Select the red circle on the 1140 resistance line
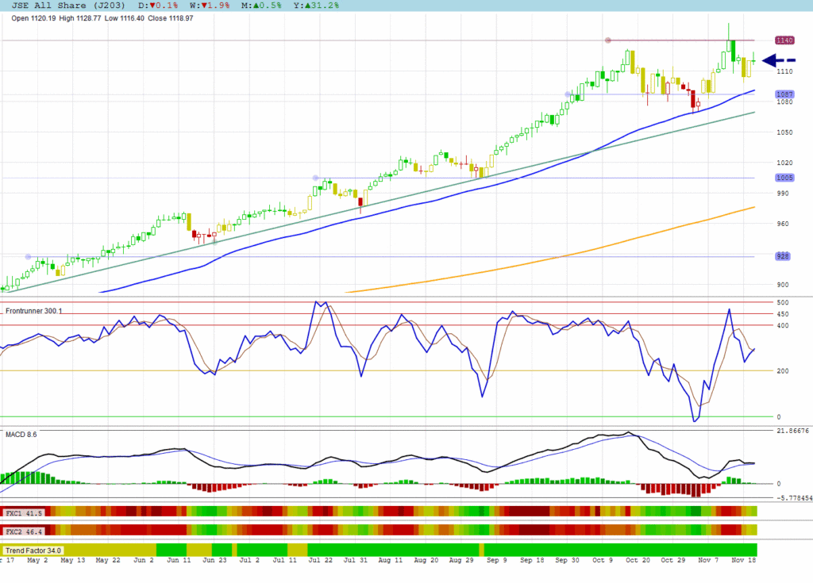The width and height of the screenshot is (813, 583). click(608, 40)
